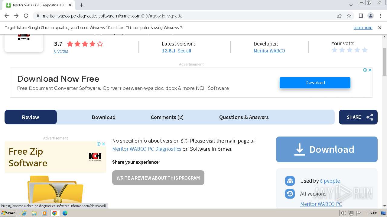The image size is (387, 217).
Task: Open the 6 votes link
Action: click(61, 51)
